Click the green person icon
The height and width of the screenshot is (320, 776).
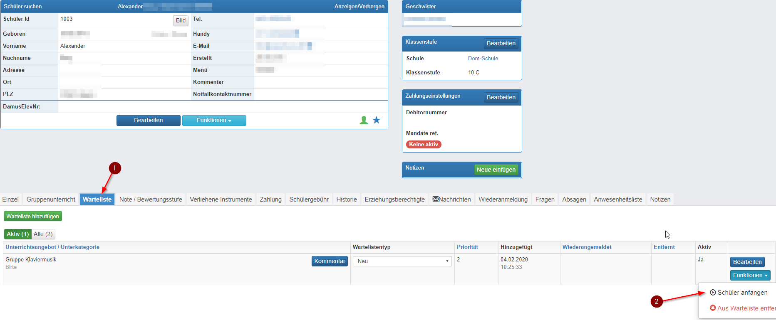click(x=364, y=120)
